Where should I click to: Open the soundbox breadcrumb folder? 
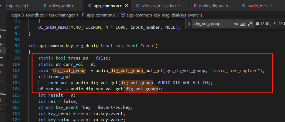click(x=35, y=15)
